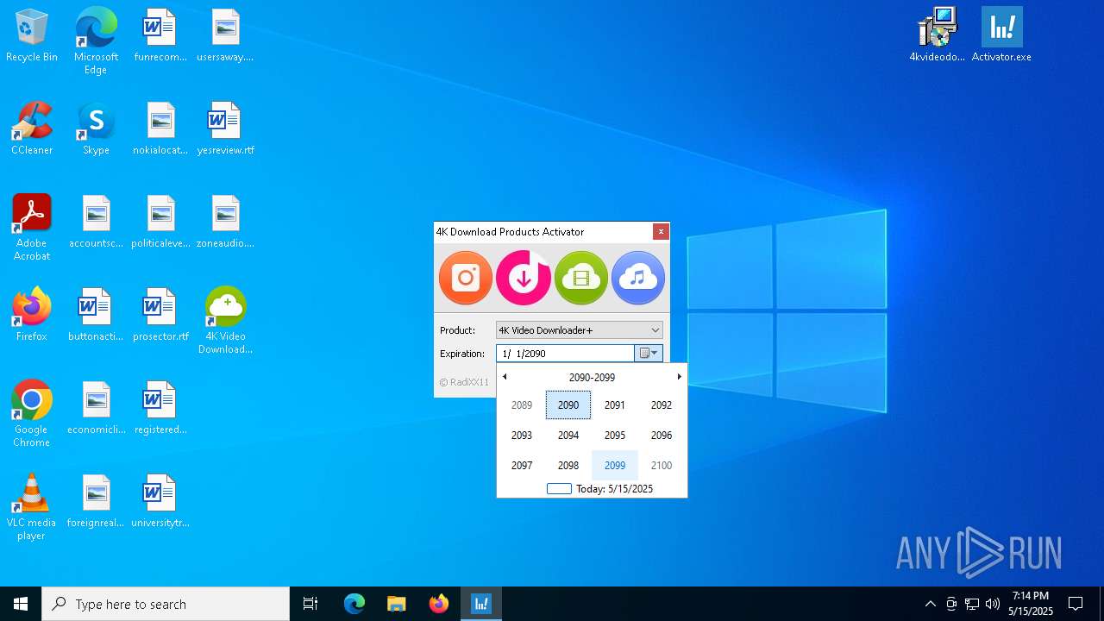
Task: Click the 2090-2099 calendar header
Action: coord(592,378)
